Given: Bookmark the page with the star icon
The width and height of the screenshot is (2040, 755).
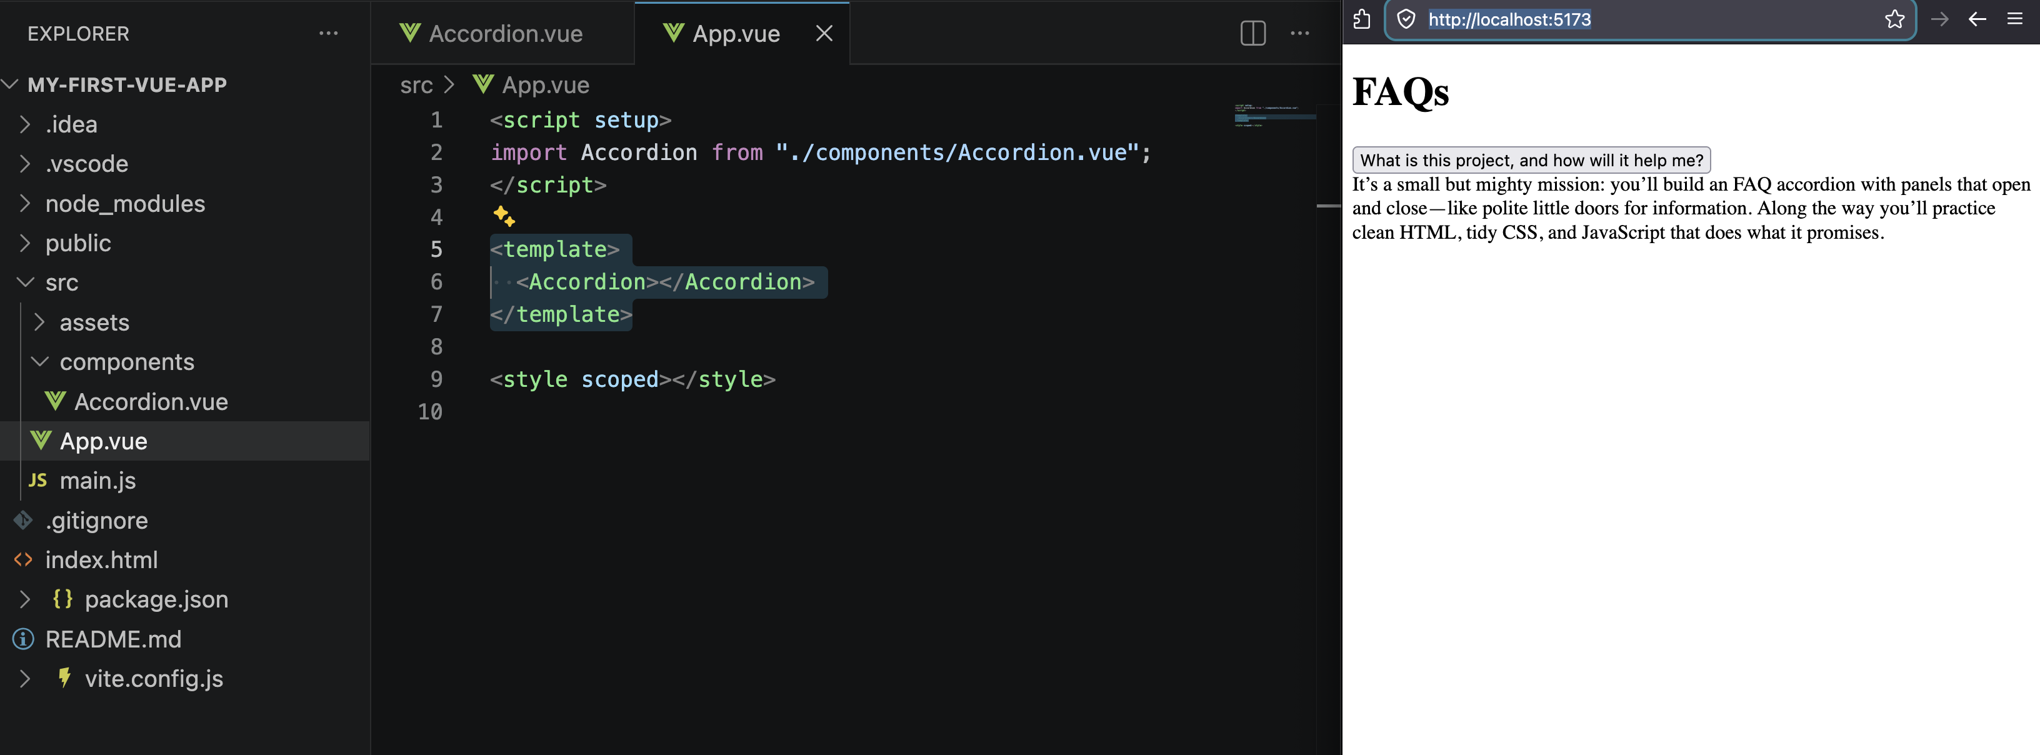Looking at the screenshot, I should (1894, 19).
